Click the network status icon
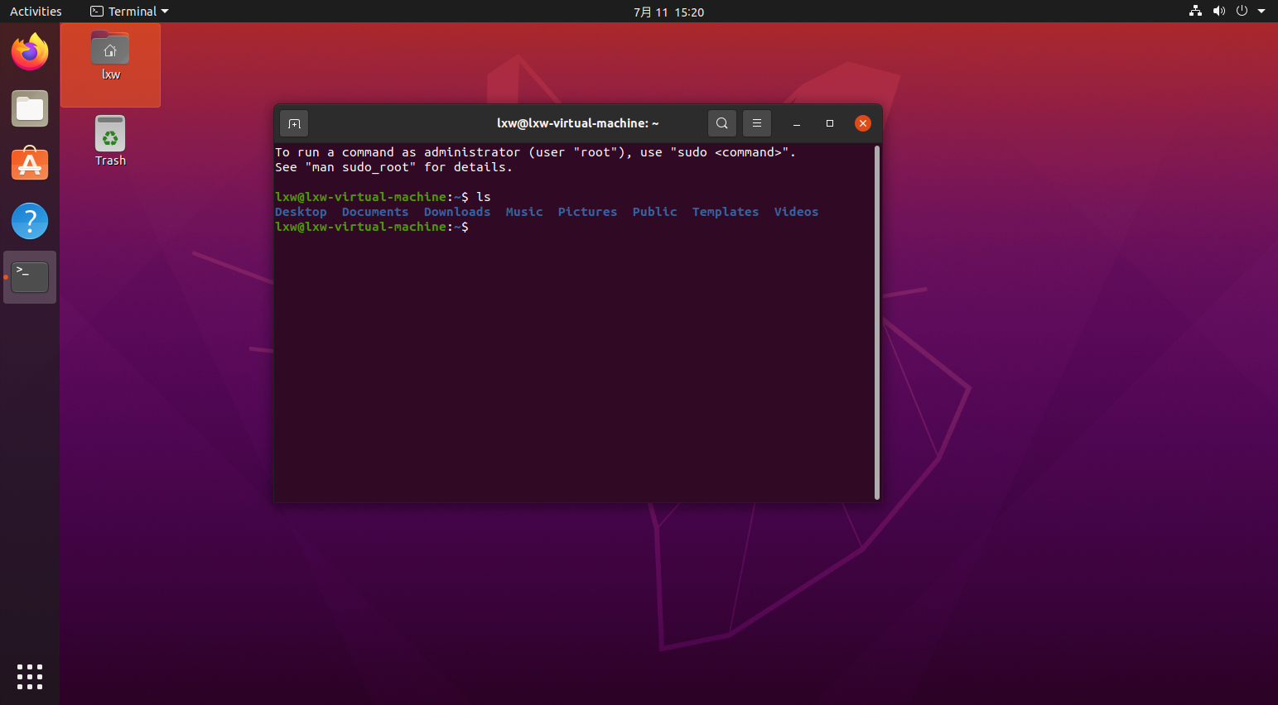The width and height of the screenshot is (1278, 705). coord(1195,11)
